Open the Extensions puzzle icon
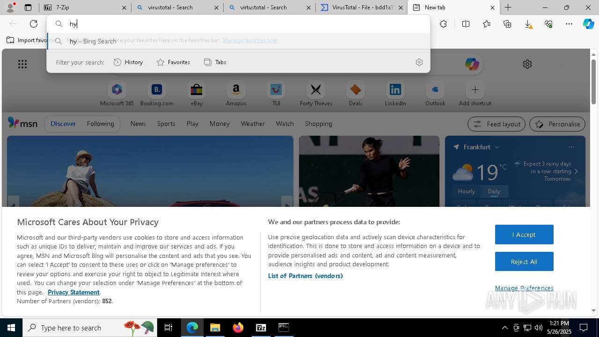The width and height of the screenshot is (599, 337). click(x=443, y=24)
